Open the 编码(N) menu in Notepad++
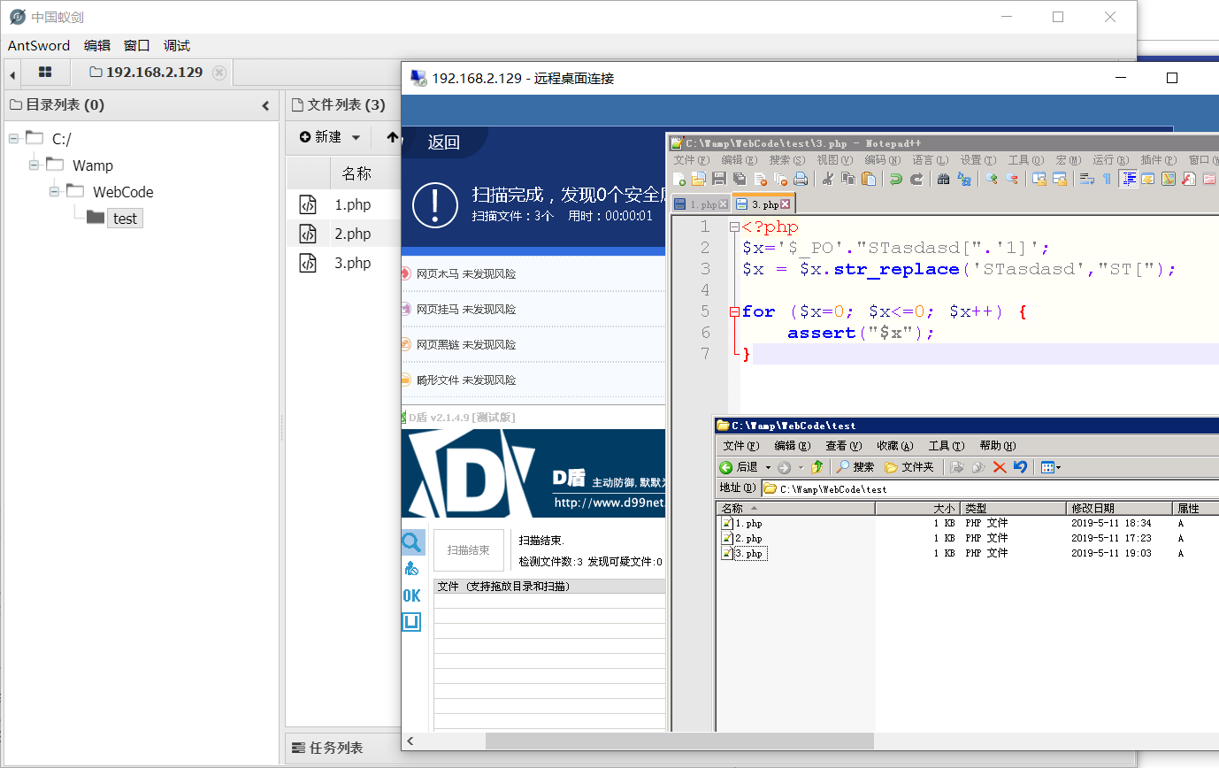This screenshot has height=768, width=1219. [882, 160]
